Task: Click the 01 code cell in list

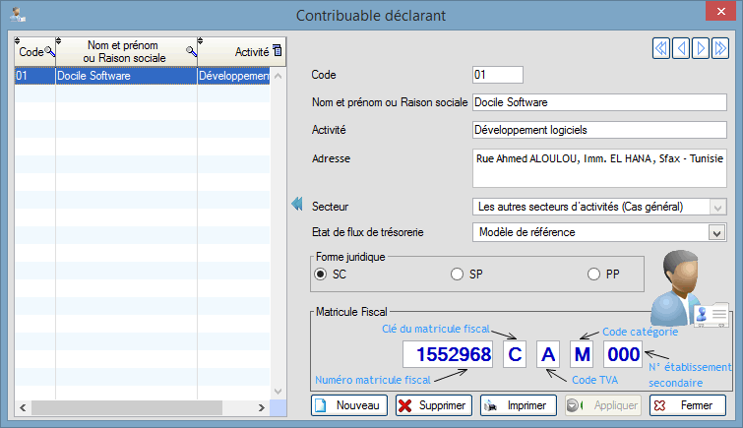Action: click(x=34, y=76)
